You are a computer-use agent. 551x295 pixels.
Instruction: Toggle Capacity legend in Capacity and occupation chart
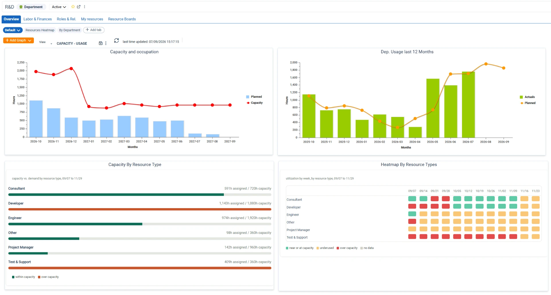(255, 103)
